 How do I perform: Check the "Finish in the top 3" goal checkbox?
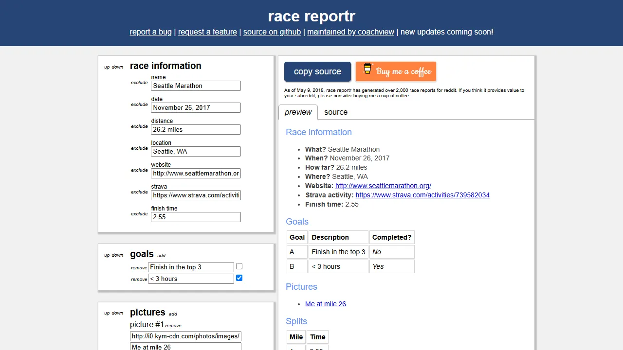coord(239,266)
